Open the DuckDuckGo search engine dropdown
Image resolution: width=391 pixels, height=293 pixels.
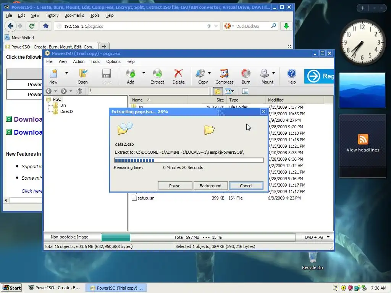click(233, 26)
